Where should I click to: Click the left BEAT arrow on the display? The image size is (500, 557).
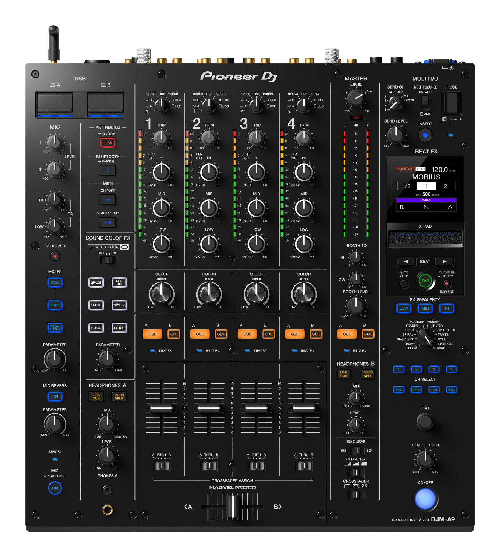(407, 262)
